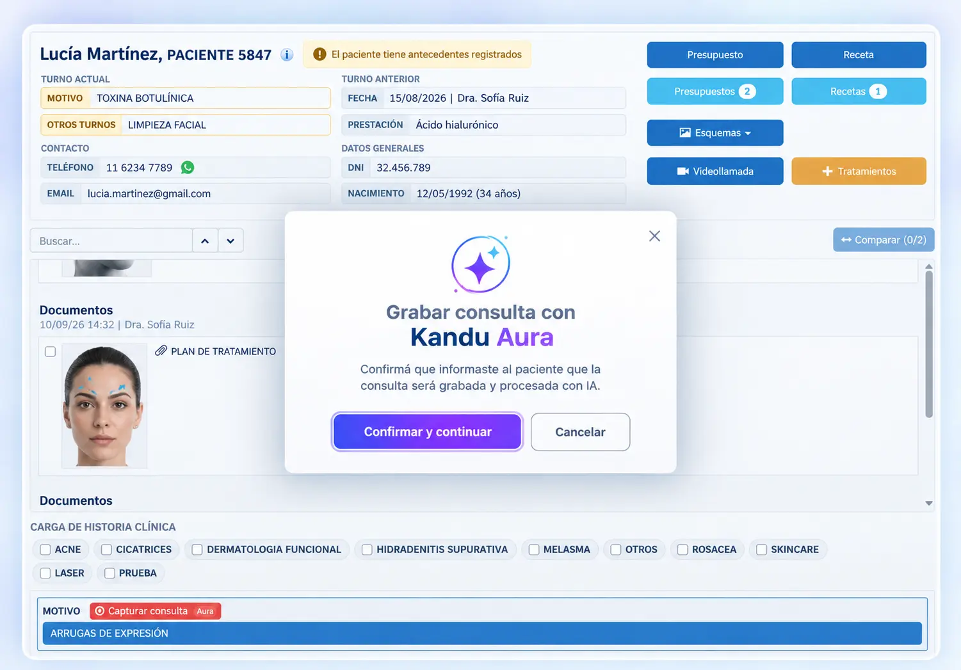961x670 pixels.
Task: Open the face photo thumbnail in Documentos
Action: click(x=104, y=406)
